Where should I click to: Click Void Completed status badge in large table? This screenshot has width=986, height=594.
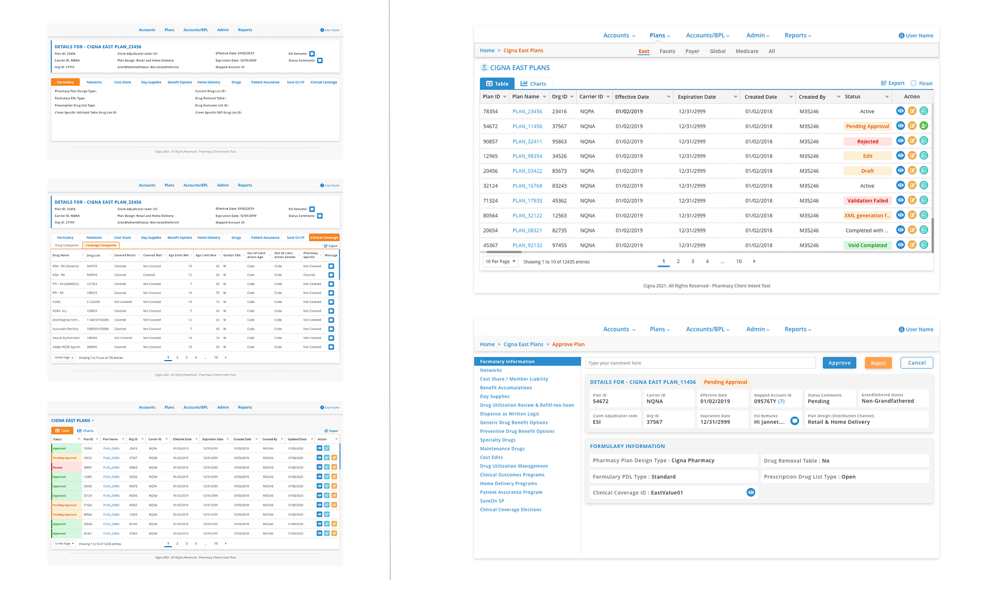[868, 245]
